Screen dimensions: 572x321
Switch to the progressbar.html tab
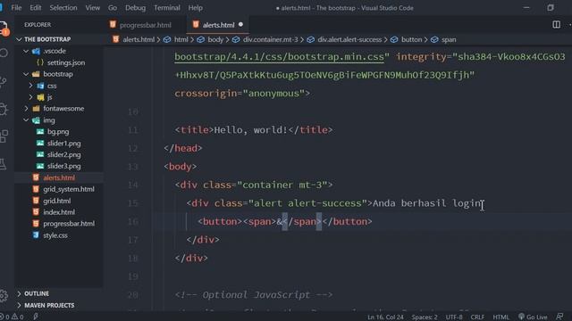pos(145,25)
